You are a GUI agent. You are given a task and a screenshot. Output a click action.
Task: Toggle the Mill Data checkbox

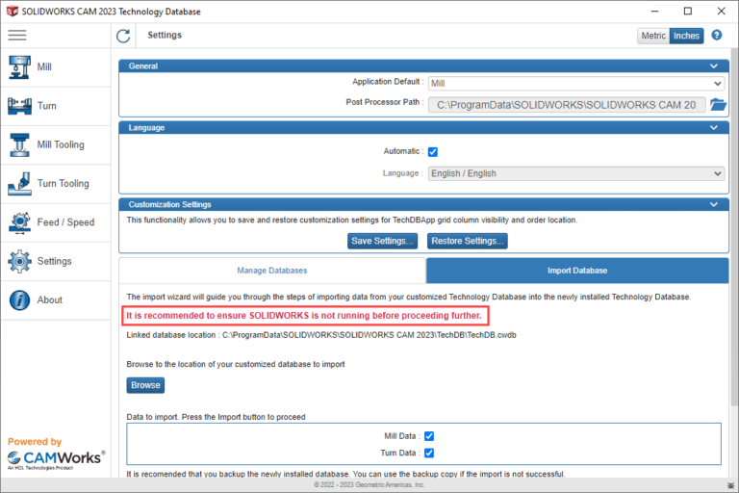[430, 436]
